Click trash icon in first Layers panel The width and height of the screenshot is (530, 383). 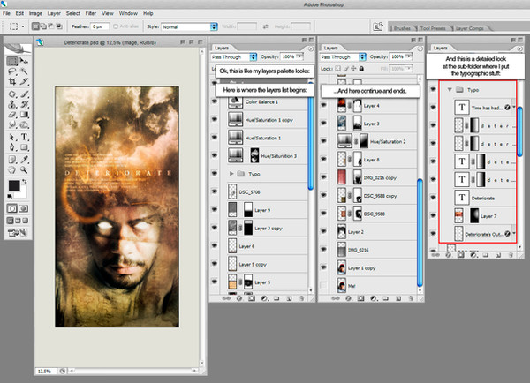(301, 298)
